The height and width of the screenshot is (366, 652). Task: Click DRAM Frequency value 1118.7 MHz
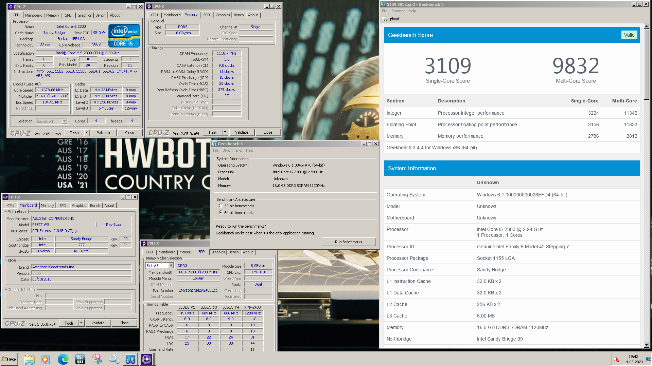pos(227,53)
